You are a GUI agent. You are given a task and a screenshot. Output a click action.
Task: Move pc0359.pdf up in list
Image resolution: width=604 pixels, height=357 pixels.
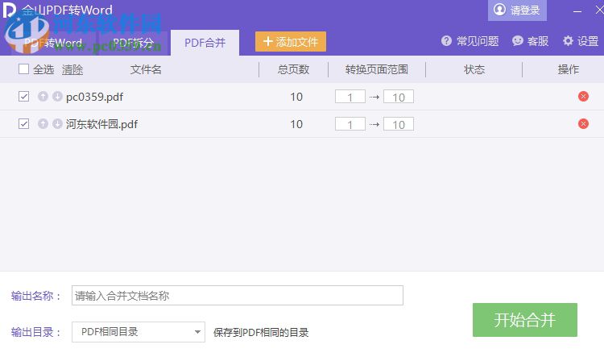43,97
